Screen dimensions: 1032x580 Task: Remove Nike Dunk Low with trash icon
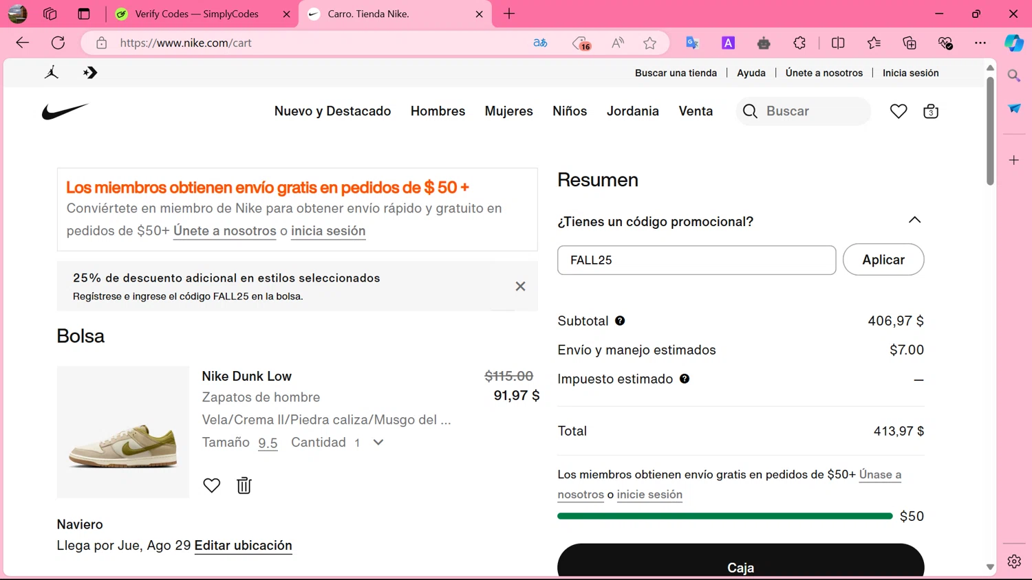[x=244, y=485]
